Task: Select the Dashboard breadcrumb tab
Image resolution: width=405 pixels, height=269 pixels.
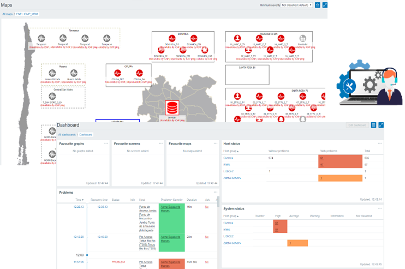Action: coord(86,135)
